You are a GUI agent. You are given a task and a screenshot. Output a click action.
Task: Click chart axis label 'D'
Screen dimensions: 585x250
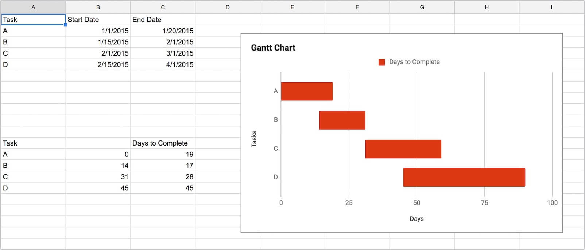coord(276,177)
